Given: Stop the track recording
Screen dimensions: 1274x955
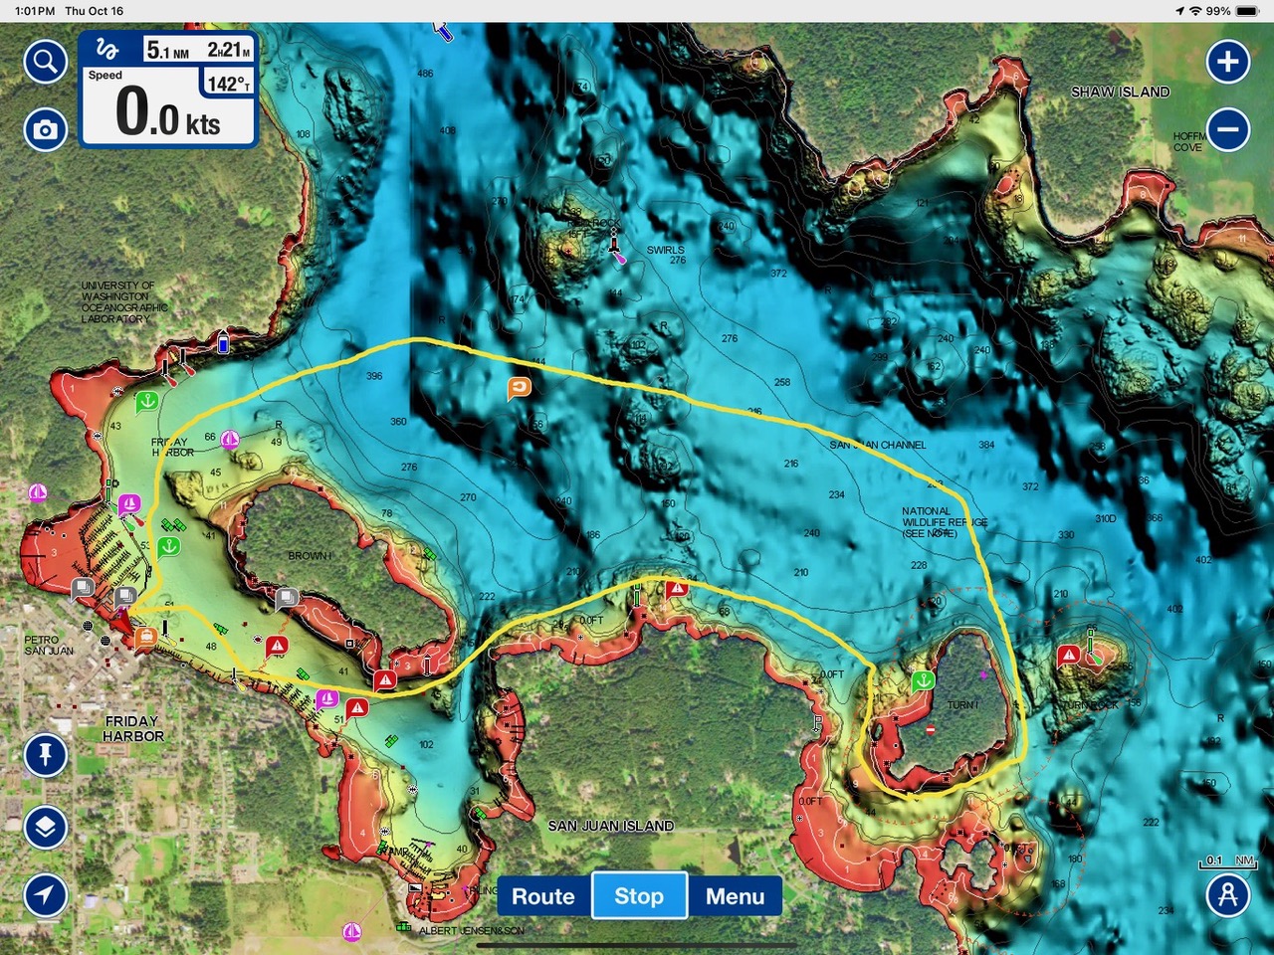Looking at the screenshot, I should click(639, 896).
